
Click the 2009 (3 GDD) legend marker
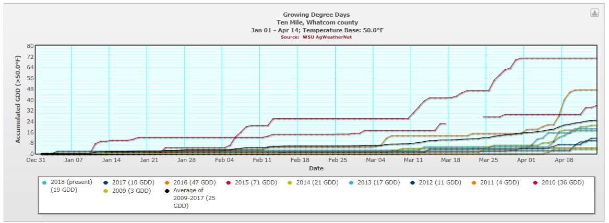coord(106,191)
